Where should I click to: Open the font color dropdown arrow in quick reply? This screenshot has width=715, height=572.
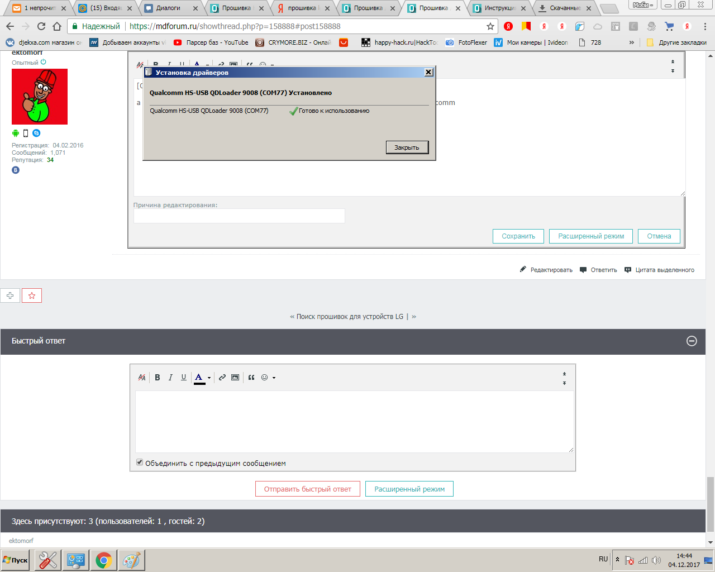(209, 378)
